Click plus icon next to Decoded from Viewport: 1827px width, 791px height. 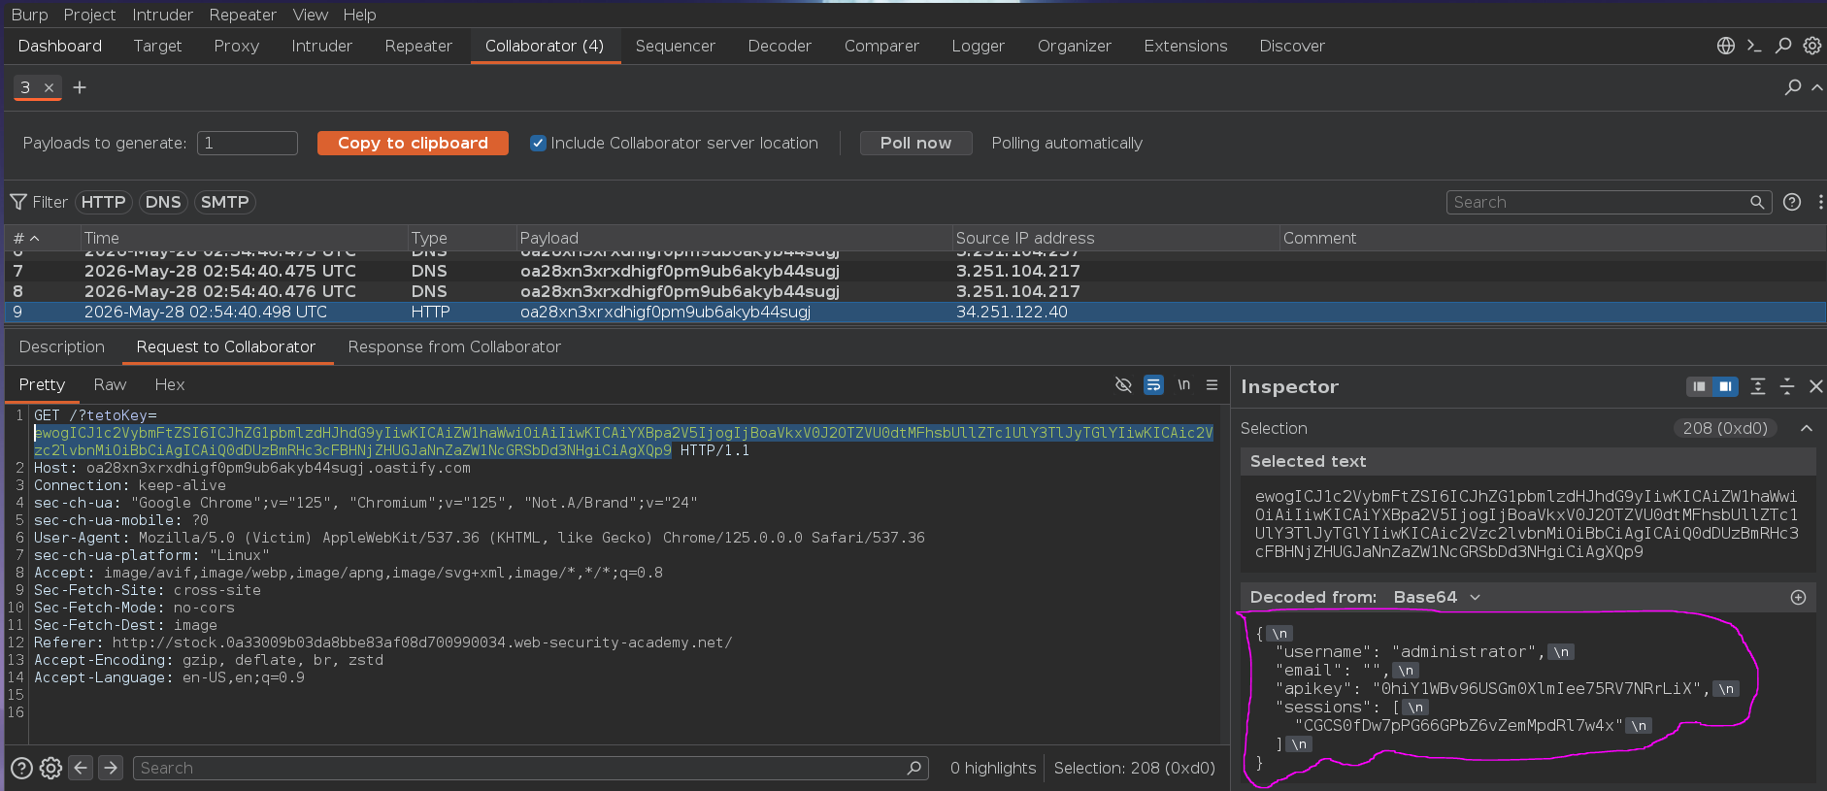click(x=1798, y=598)
